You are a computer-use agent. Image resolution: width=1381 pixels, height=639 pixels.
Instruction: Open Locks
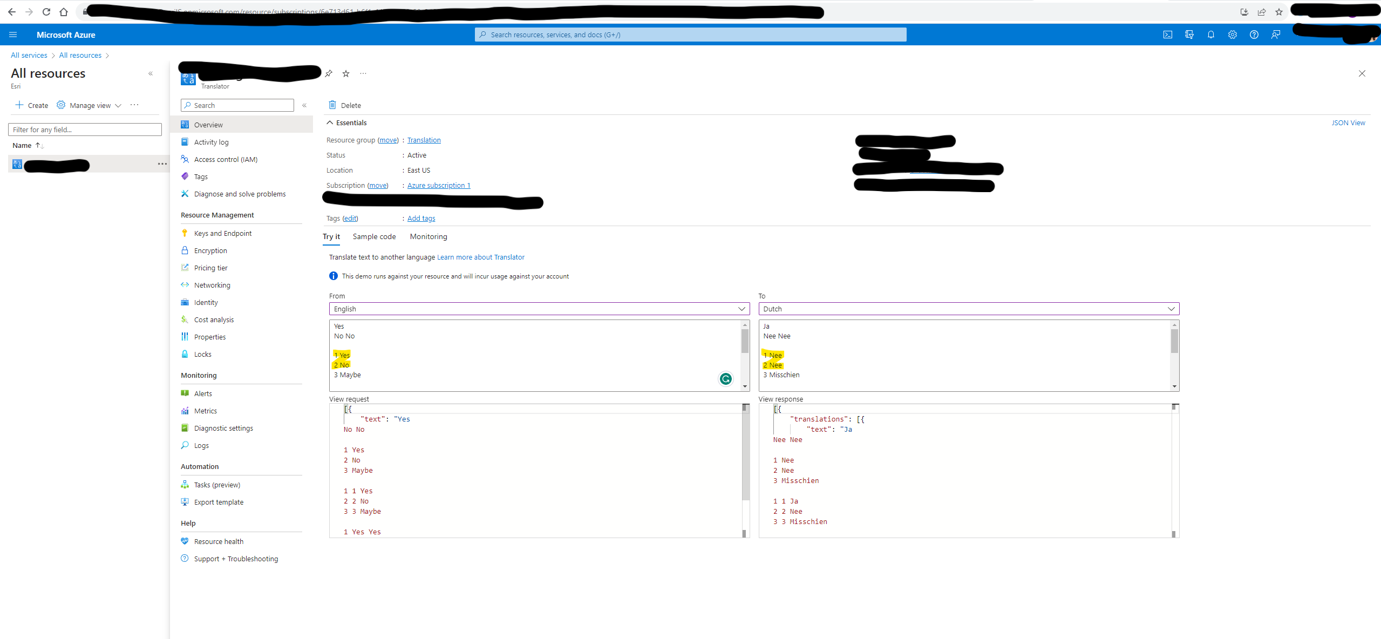click(x=202, y=354)
